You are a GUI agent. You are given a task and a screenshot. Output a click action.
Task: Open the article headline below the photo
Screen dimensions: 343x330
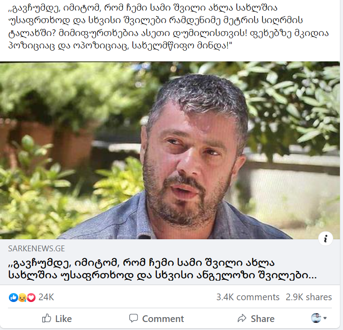click(163, 269)
